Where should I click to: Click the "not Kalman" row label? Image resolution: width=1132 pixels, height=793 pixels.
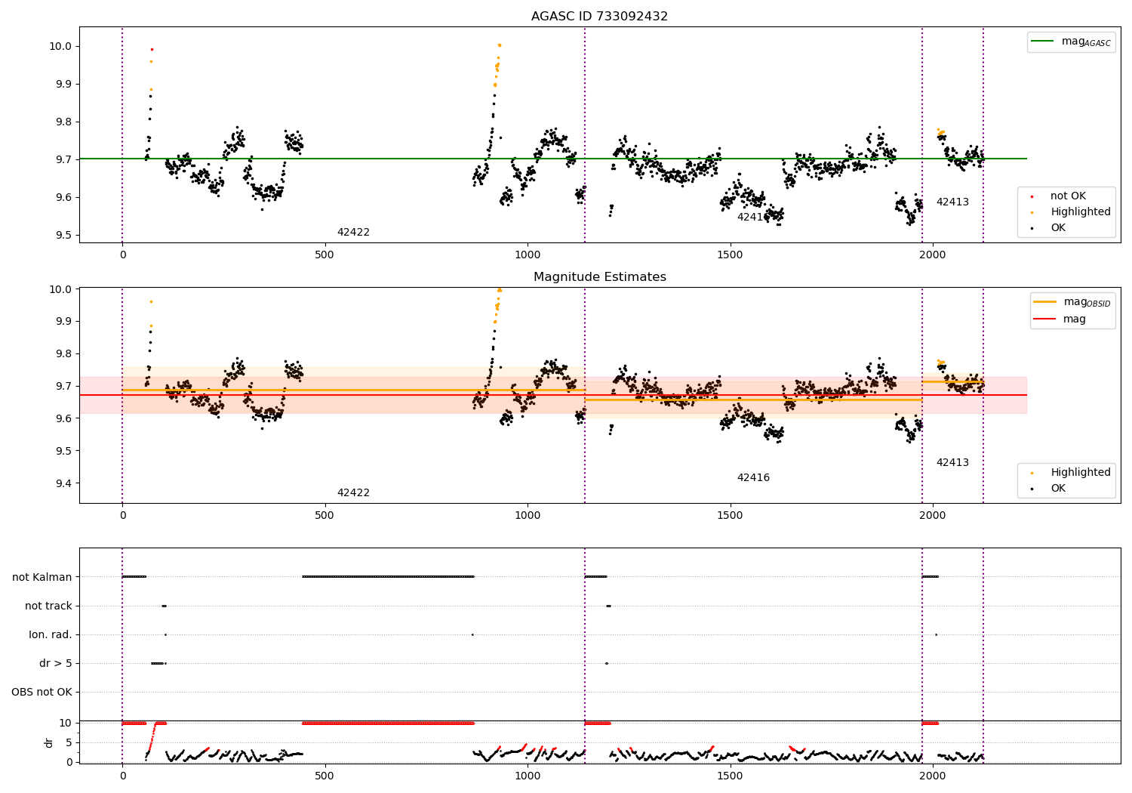point(42,578)
